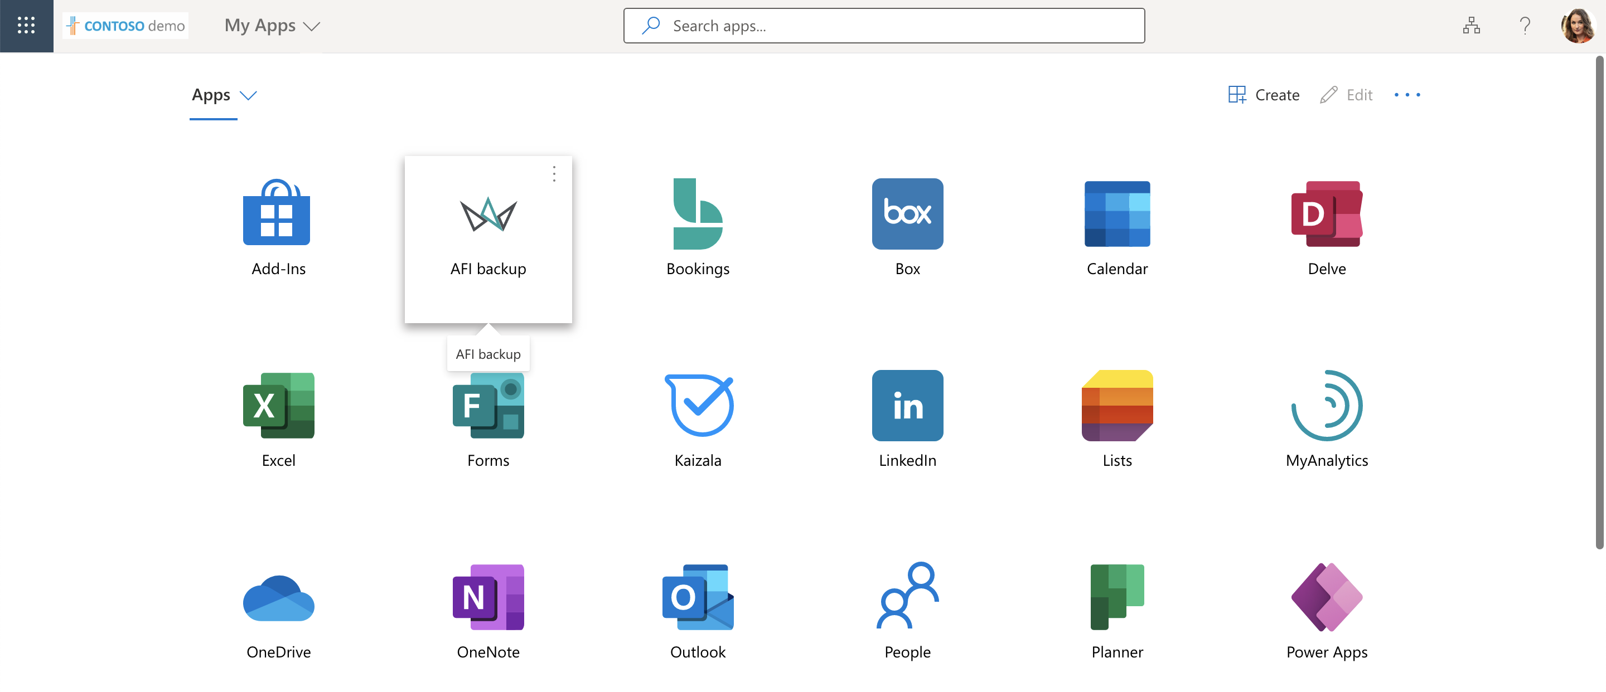Expand the My Apps dropdown
Viewport: 1606px width, 692px height.
tap(273, 26)
